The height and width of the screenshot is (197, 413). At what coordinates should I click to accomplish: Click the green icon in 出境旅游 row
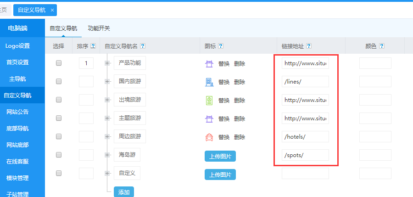tap(209, 100)
